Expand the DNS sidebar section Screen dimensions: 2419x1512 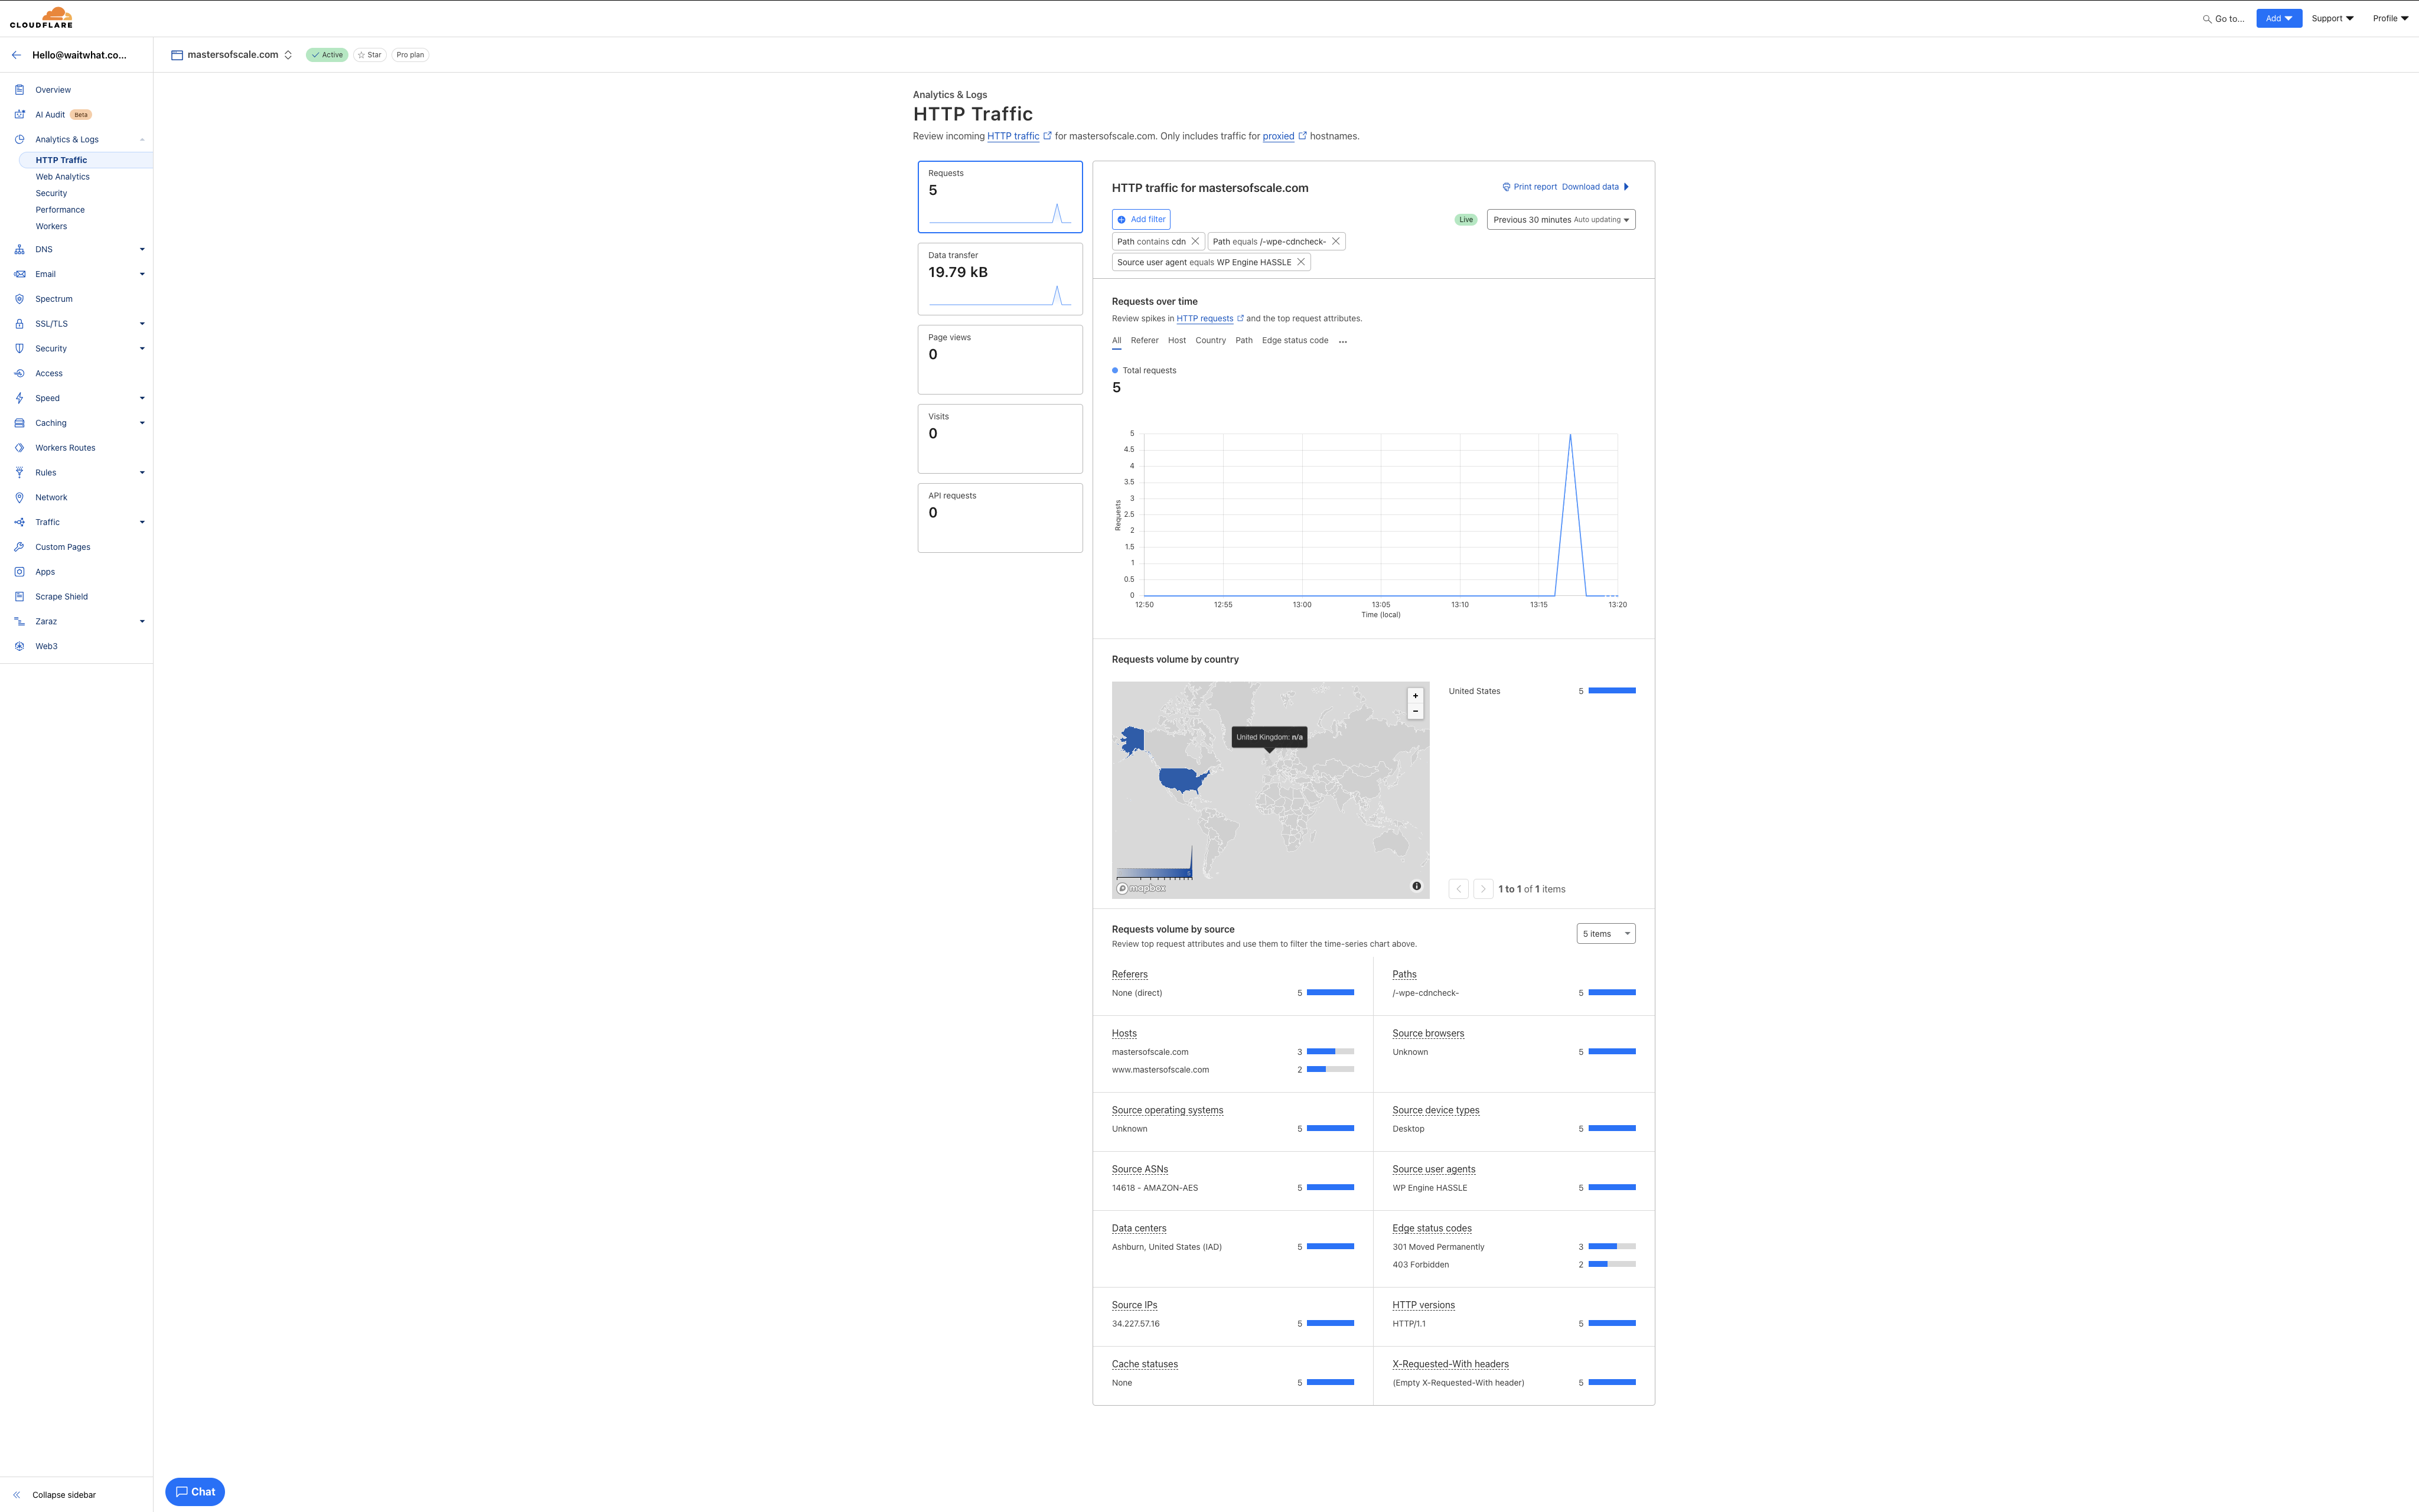pos(142,249)
